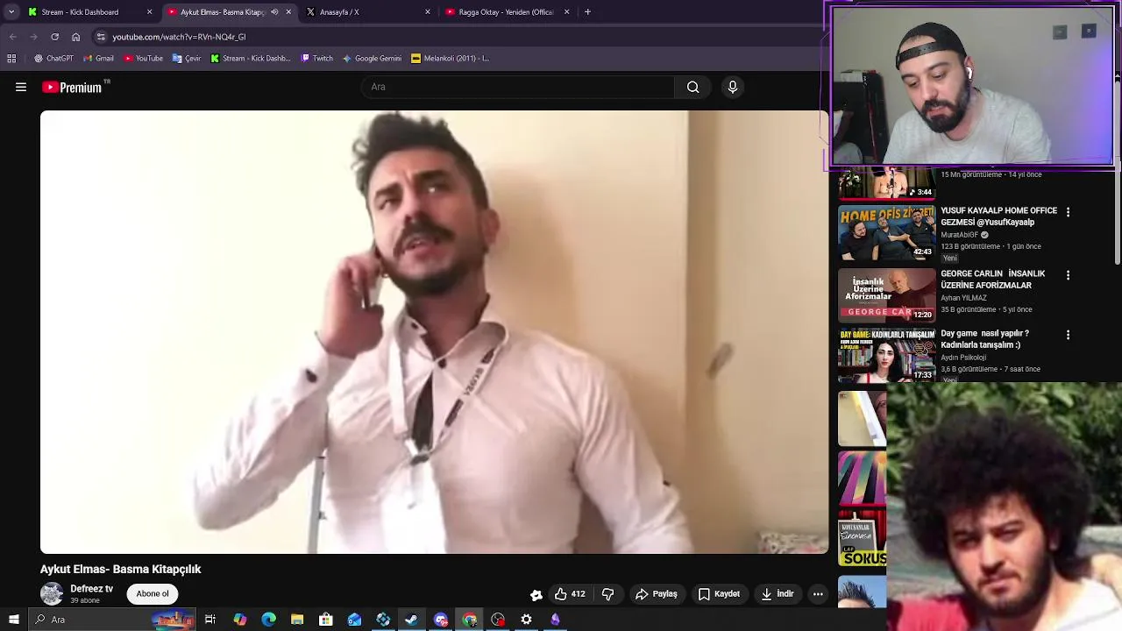Save video with the Kaydet button
Image resolution: width=1122 pixels, height=631 pixels.
click(x=719, y=594)
